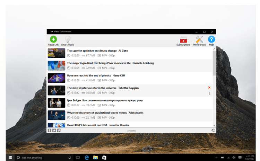Click the scroll down arrow of the list

(x=214, y=125)
